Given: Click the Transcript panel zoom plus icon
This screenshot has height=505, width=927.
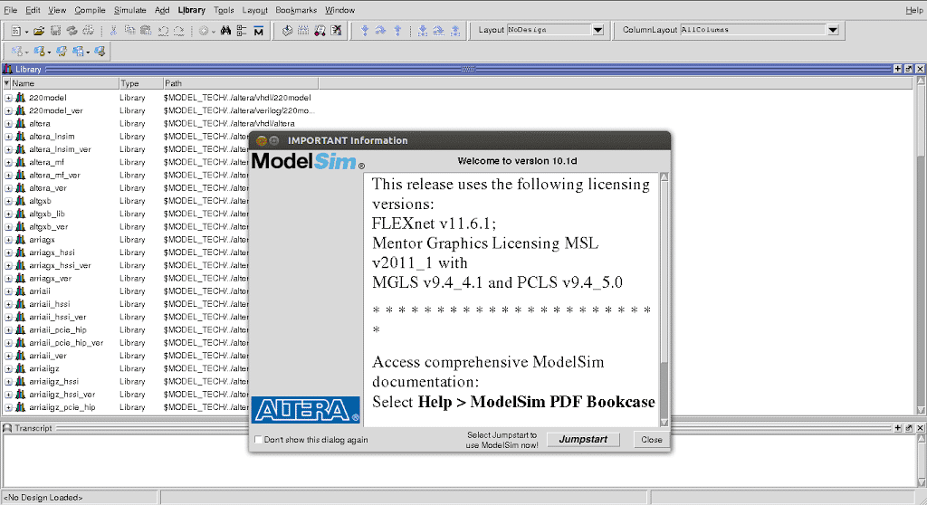Looking at the screenshot, I should (897, 427).
